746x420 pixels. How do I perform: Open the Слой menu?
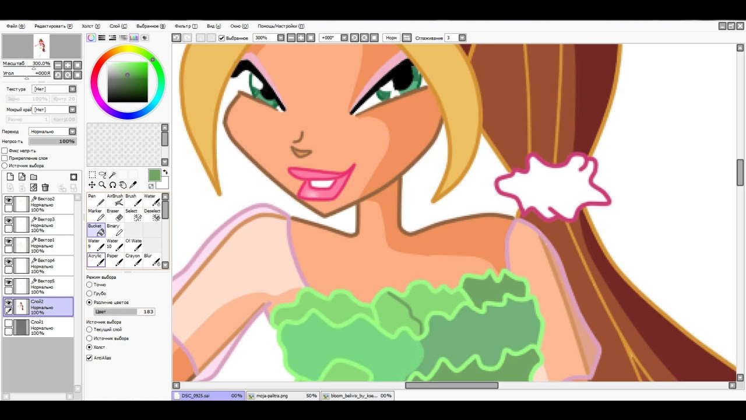click(118, 26)
